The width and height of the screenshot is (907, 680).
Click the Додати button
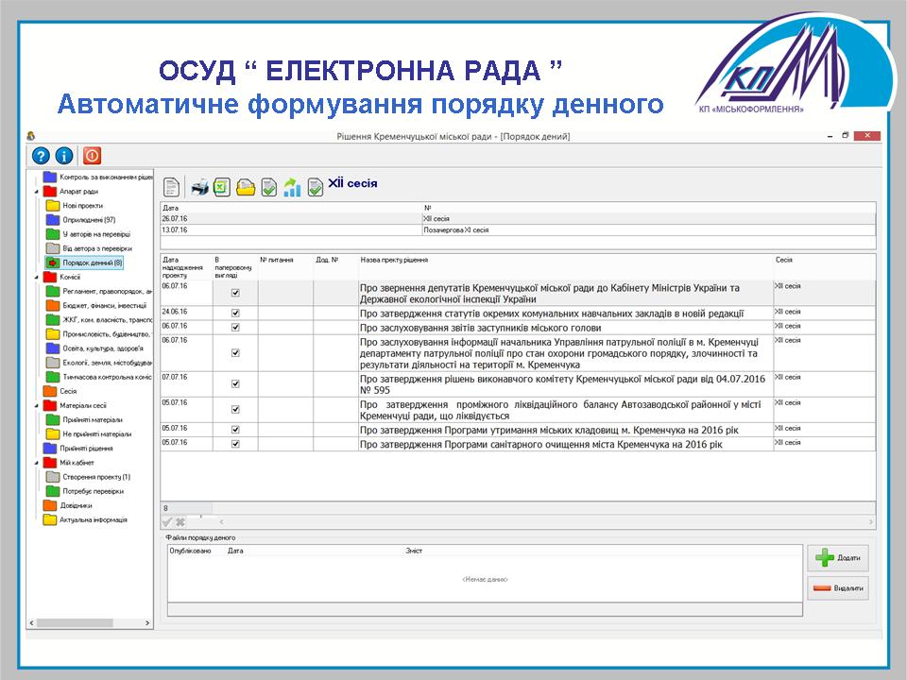837,558
